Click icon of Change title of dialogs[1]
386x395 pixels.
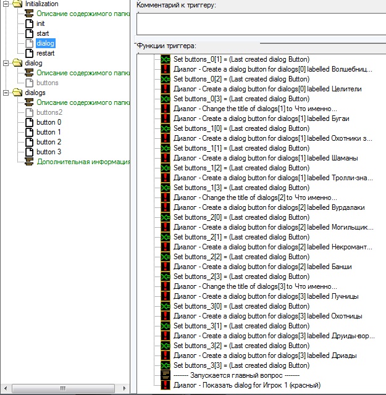point(166,109)
